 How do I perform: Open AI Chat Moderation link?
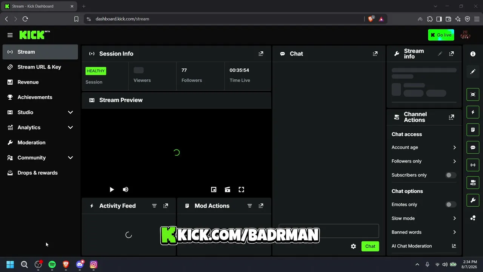coord(424,246)
